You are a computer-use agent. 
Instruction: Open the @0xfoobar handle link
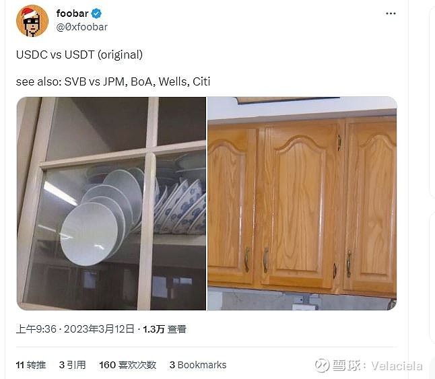pyautogui.click(x=82, y=27)
